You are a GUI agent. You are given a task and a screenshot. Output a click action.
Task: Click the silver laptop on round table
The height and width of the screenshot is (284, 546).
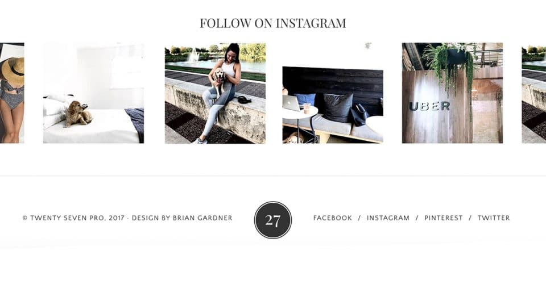(x=292, y=103)
